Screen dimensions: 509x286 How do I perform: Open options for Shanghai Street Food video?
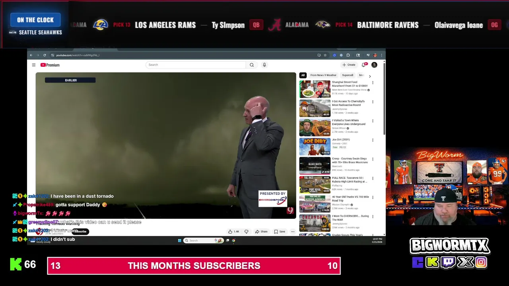tap(373, 83)
